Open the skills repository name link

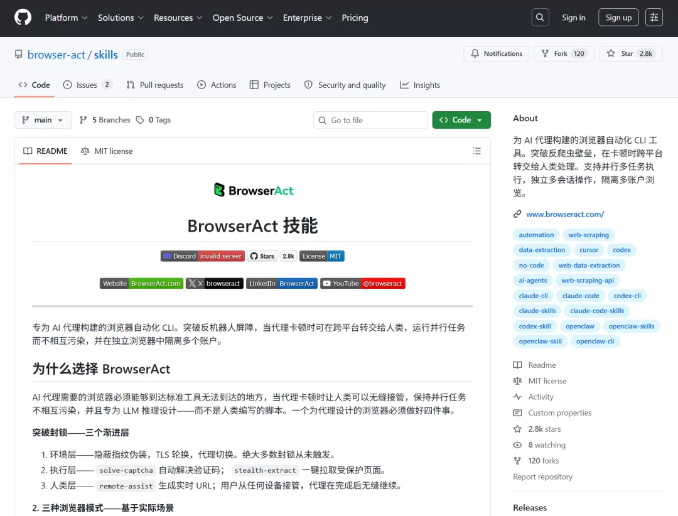coord(106,55)
